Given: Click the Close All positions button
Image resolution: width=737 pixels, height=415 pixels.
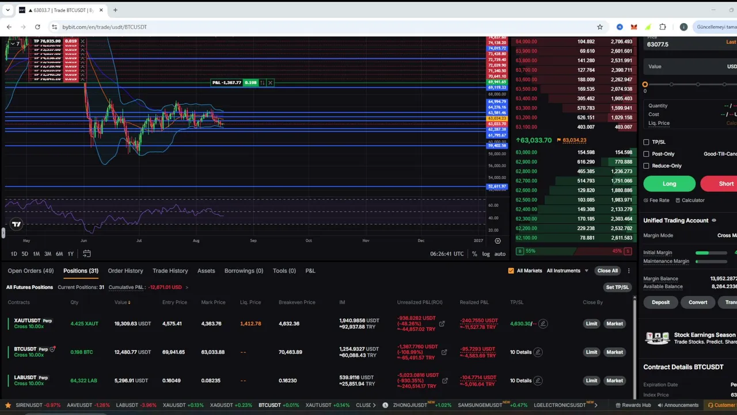Looking at the screenshot, I should (607, 271).
